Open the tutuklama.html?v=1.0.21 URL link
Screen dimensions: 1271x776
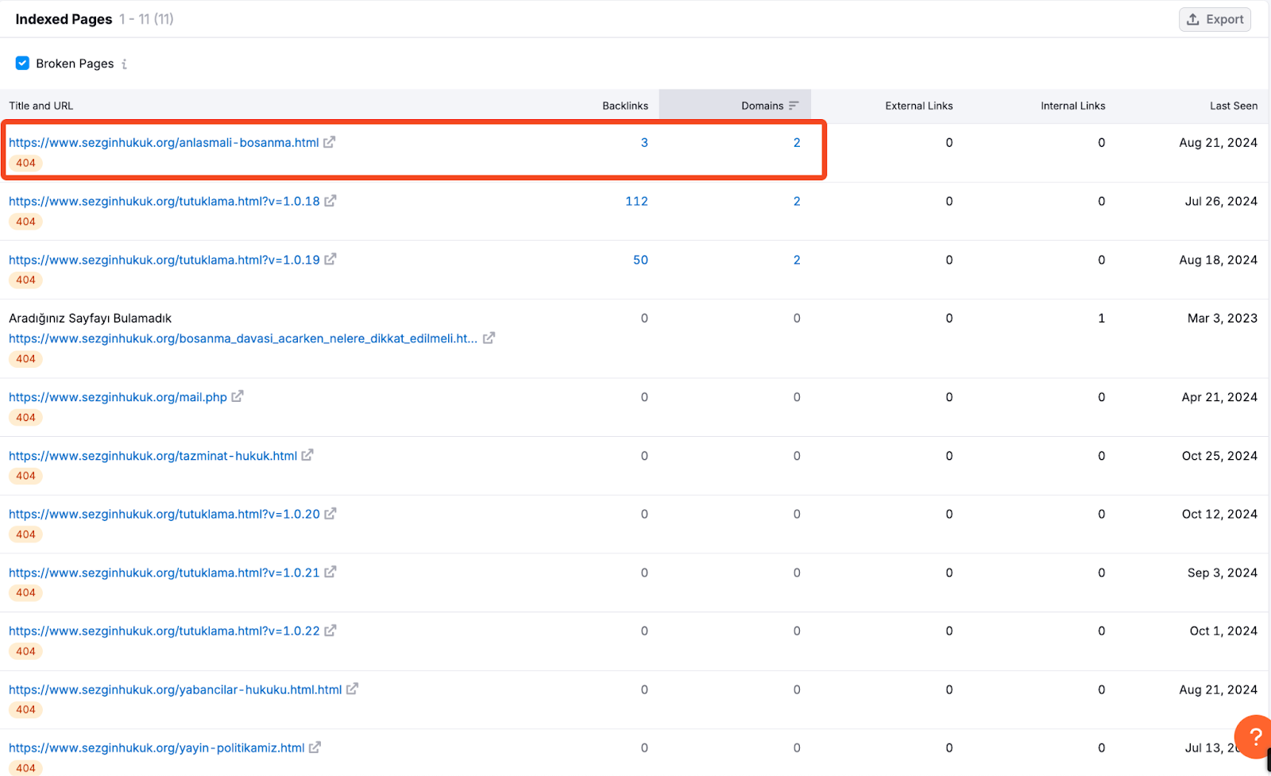164,573
